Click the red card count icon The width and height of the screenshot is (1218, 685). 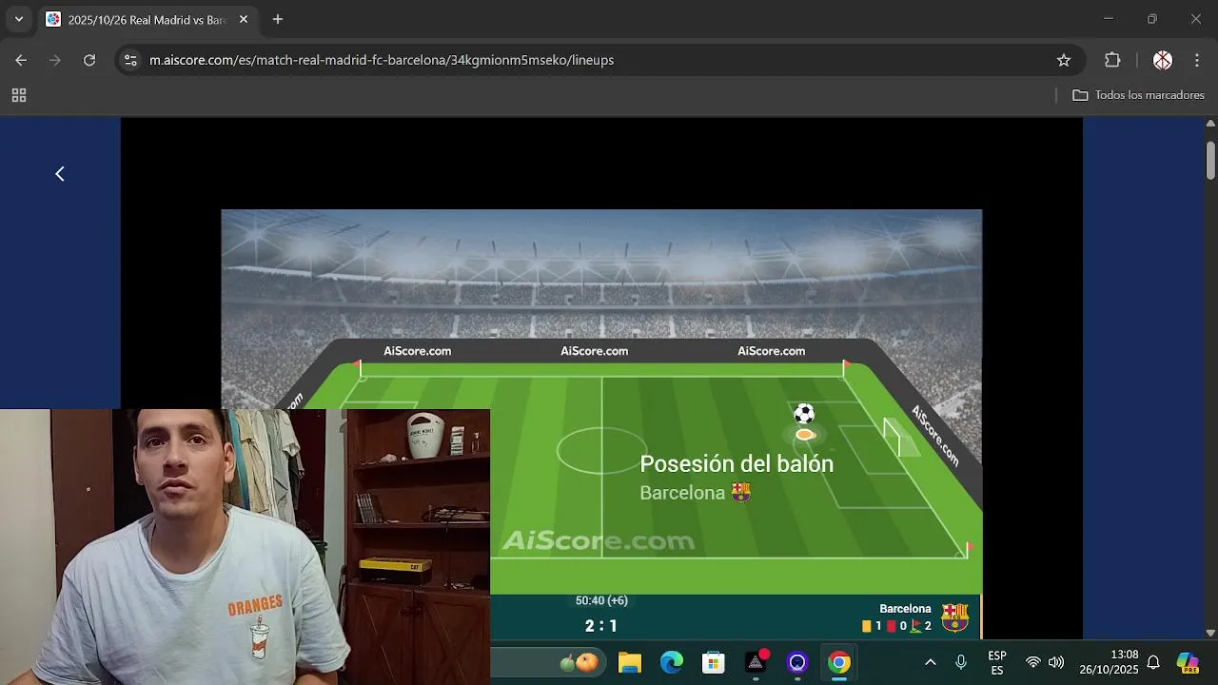892,626
